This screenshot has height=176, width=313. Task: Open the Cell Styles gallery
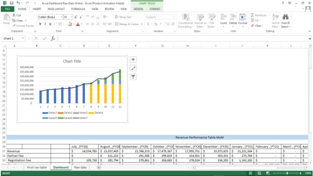212,21
